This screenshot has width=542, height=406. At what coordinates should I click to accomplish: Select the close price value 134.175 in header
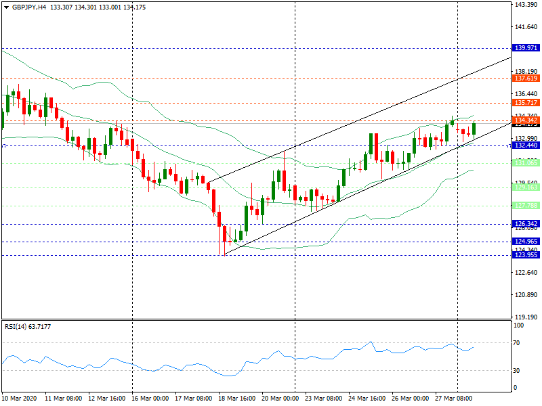135,7
